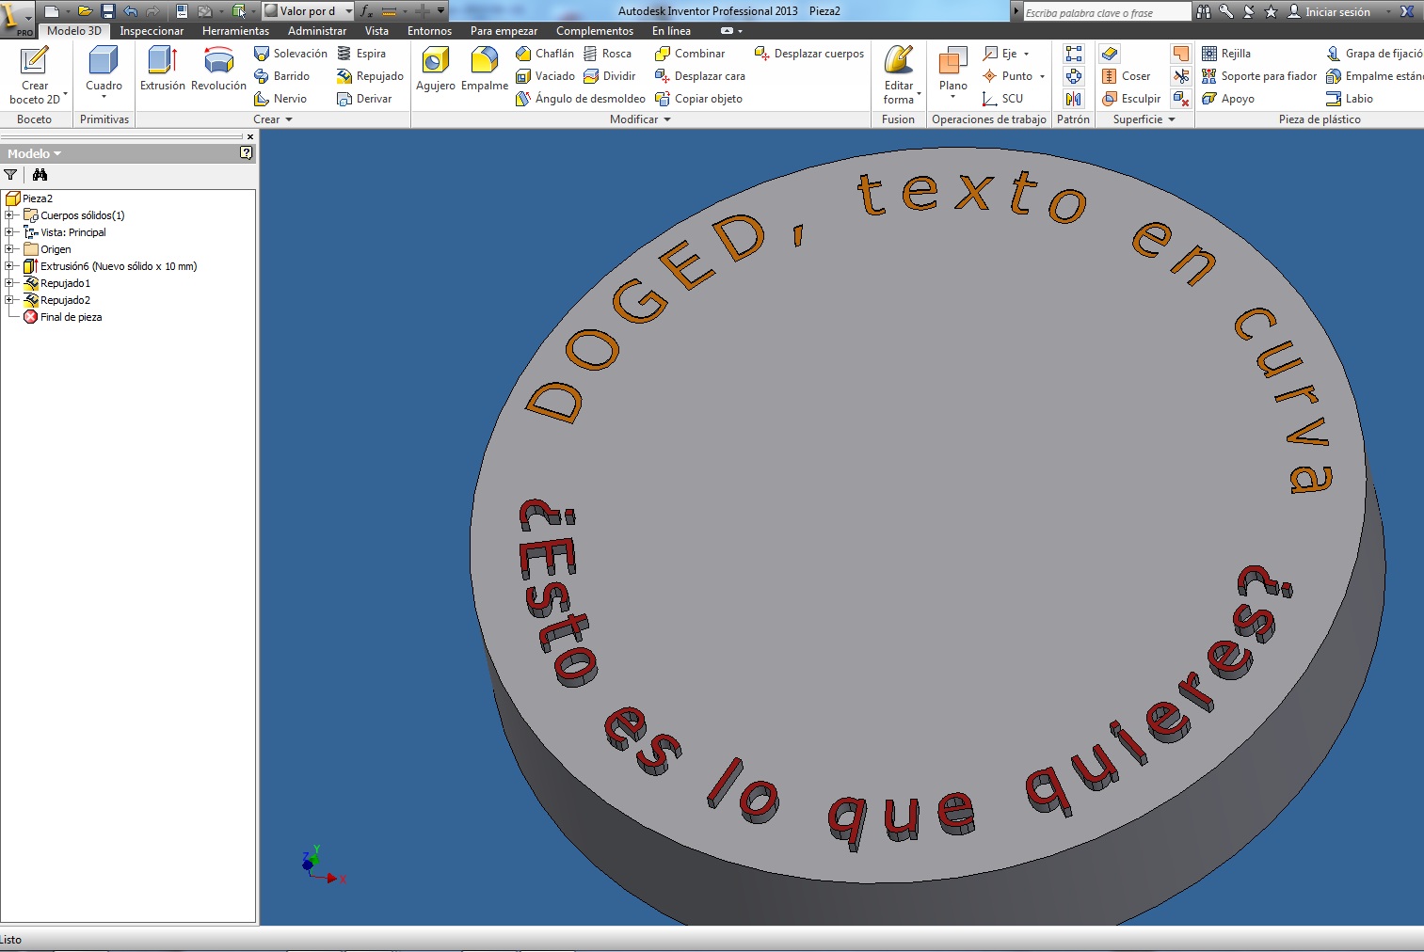Open the Inventor application menu button
Screen dimensions: 1424x952
click(x=17, y=17)
